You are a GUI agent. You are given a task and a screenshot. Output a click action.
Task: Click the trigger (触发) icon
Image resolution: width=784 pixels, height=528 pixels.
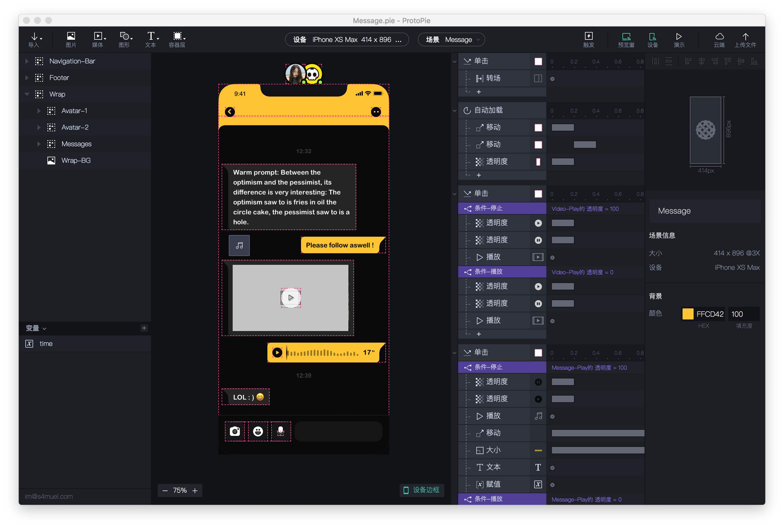click(589, 39)
